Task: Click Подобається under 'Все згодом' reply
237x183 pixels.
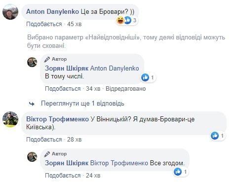Action: (x=63, y=176)
